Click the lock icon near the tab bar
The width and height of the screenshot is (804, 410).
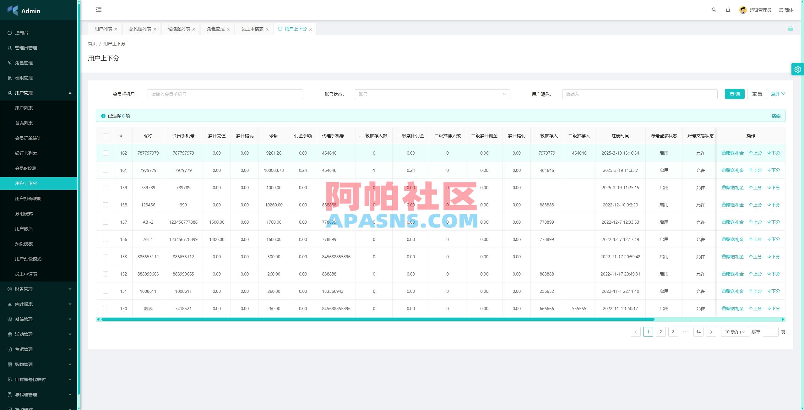pyautogui.click(x=791, y=29)
